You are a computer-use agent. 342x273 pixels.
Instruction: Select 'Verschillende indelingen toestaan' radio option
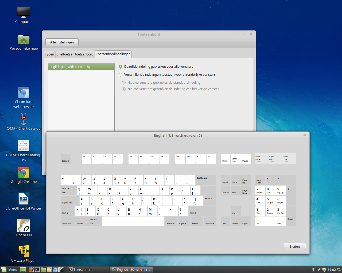click(121, 75)
